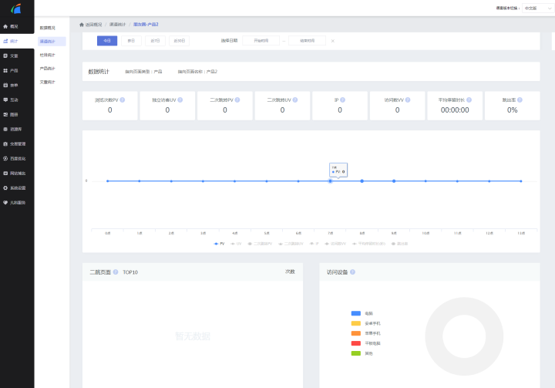Click help icon next to 独立访客UV

tap(180, 100)
